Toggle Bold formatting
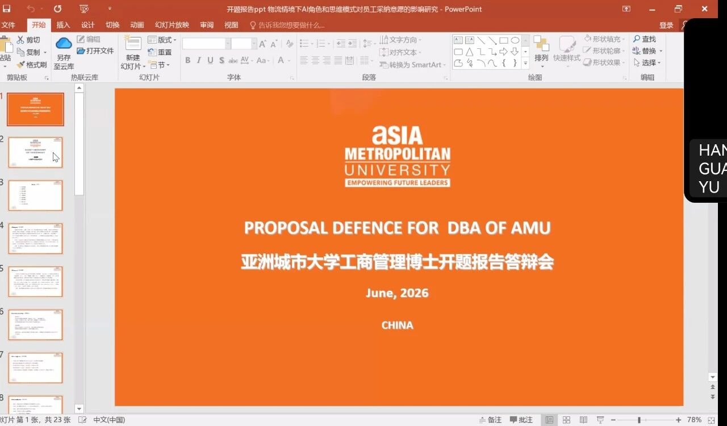Image resolution: width=727 pixels, height=426 pixels. (188, 61)
